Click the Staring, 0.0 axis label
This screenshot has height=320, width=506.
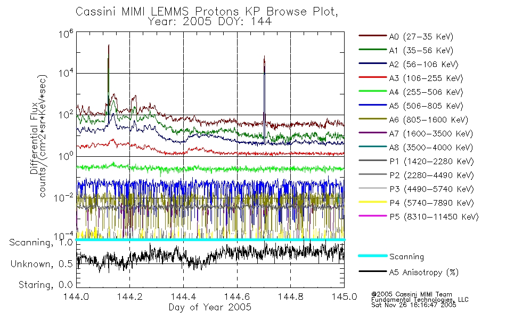pos(46,285)
